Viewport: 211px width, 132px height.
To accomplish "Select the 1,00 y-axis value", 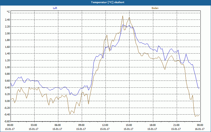I will 8,67.
